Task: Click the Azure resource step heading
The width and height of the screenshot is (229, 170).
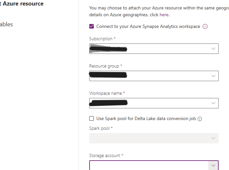Action: coord(22,4)
